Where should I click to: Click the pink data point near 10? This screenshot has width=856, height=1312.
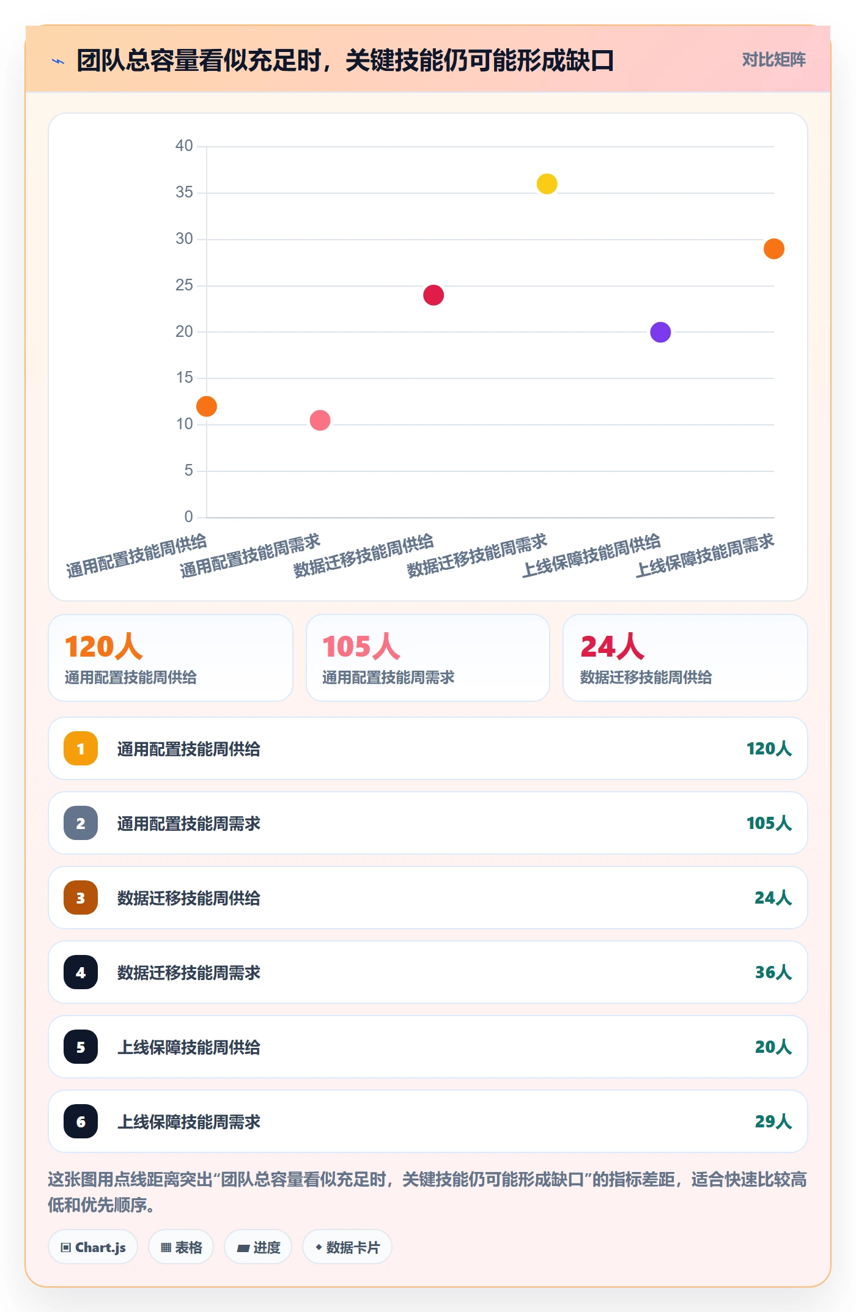click(320, 421)
